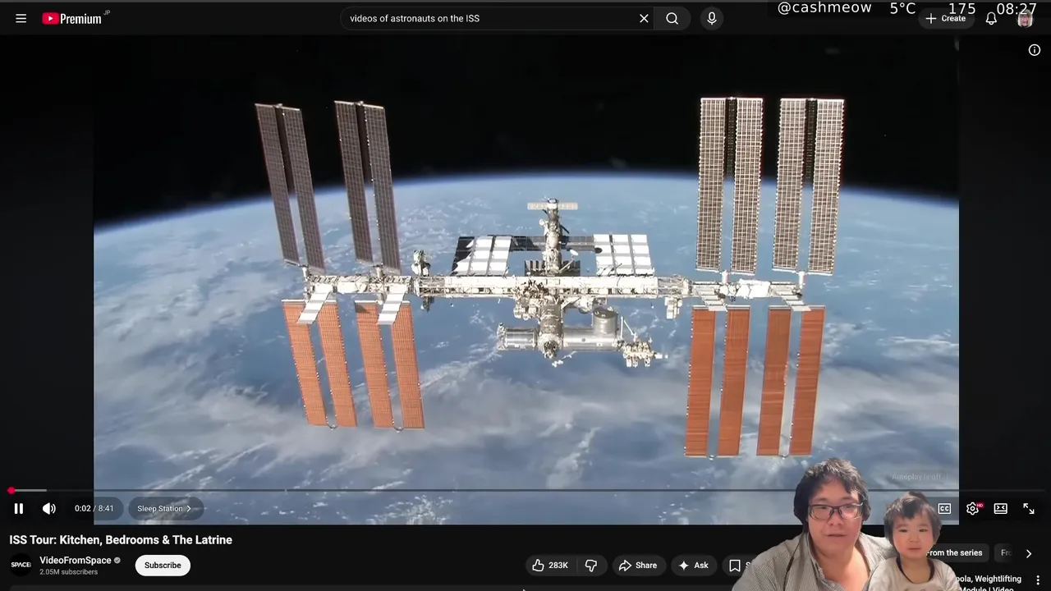
Task: Show video info card icon
Action: pyautogui.click(x=1035, y=50)
